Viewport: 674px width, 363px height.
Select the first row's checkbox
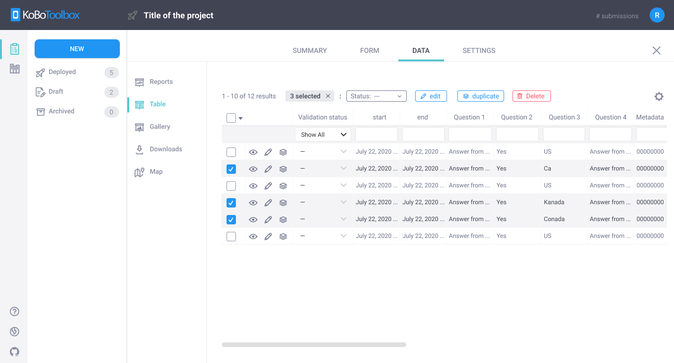click(231, 152)
